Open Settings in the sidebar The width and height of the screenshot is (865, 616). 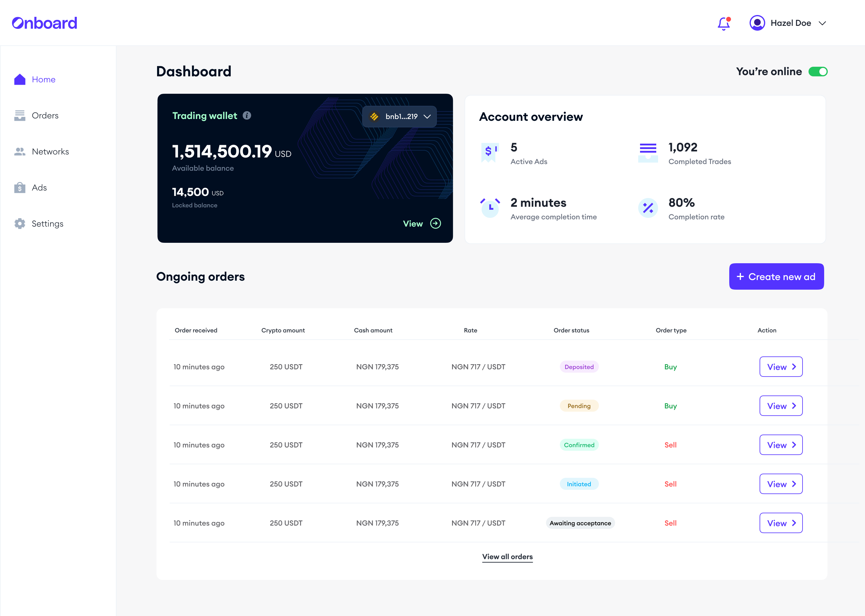39,224
